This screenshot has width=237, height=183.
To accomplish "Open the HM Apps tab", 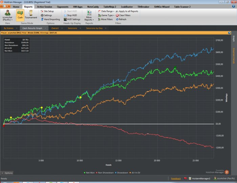I will click(78, 7).
